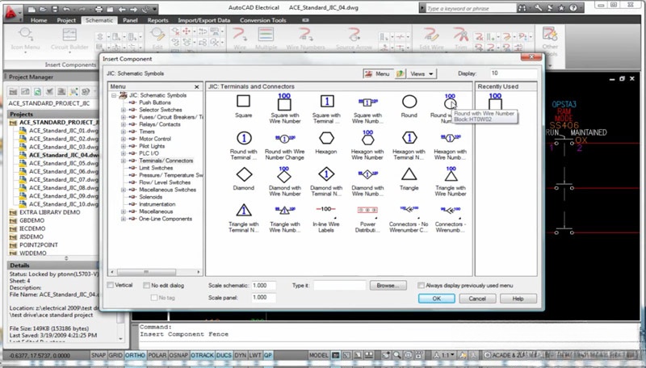This screenshot has height=368, width=646.
Task: Expand Motor Control tree node
Action: coord(124,139)
